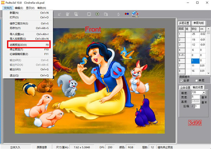This screenshot has width=211, height=149.
Task: Select the 5 <F> layer row
Action: pos(181,56)
